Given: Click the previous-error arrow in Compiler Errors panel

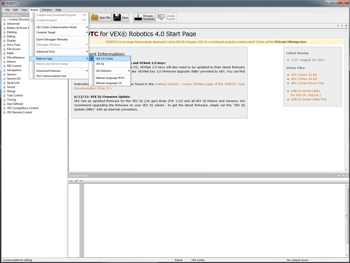Looking at the screenshot, I should coord(71,181).
